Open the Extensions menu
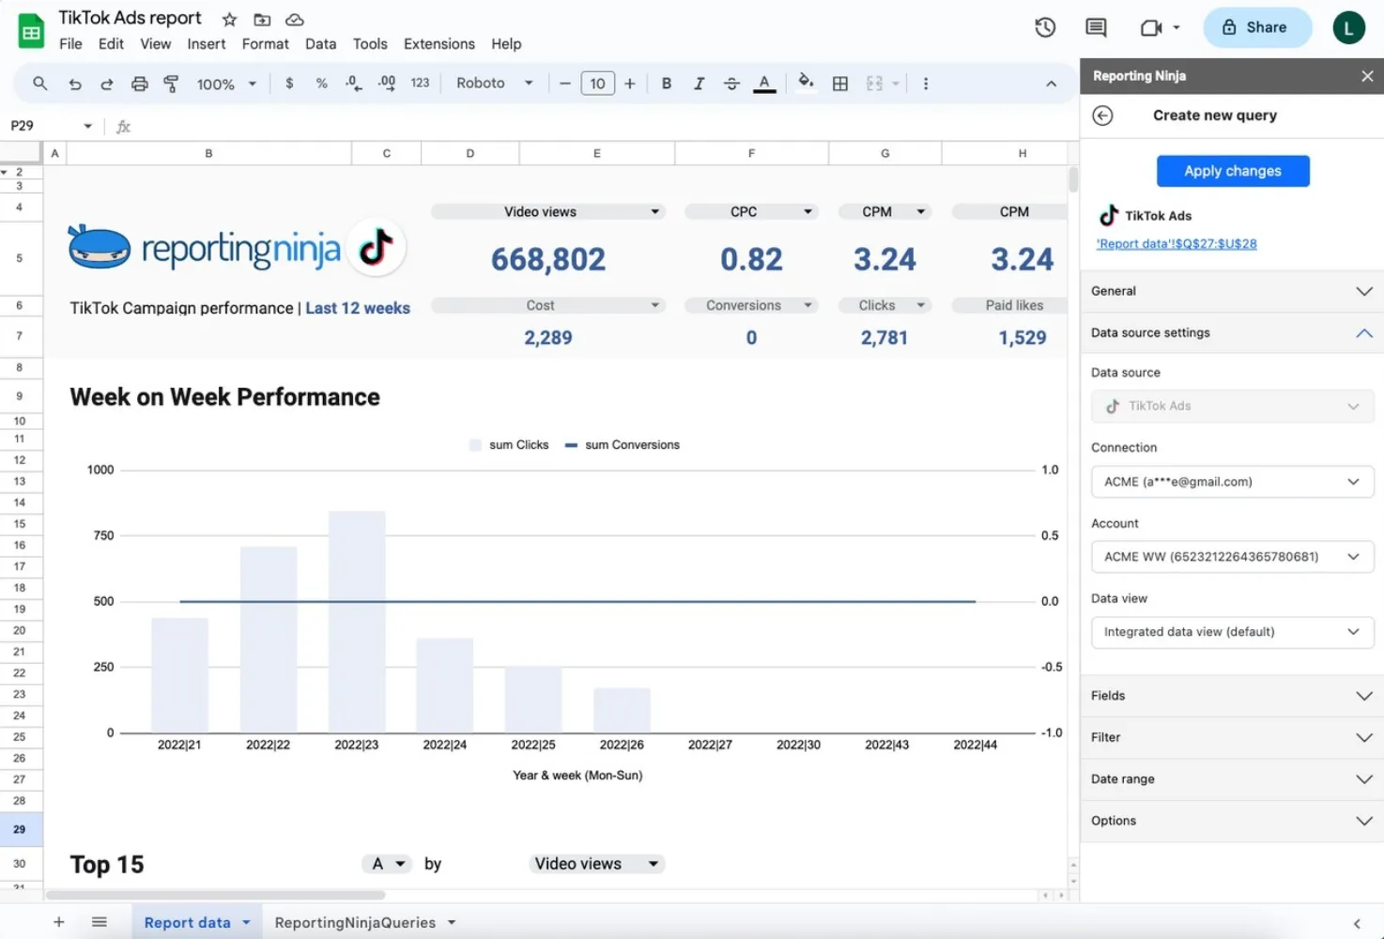The width and height of the screenshot is (1384, 939). click(x=438, y=44)
